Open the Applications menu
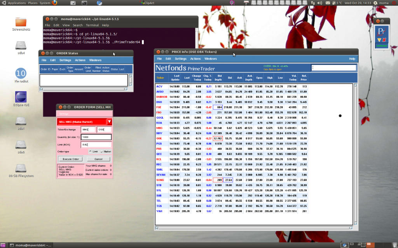This screenshot has height=248, width=398. tap(17, 3)
